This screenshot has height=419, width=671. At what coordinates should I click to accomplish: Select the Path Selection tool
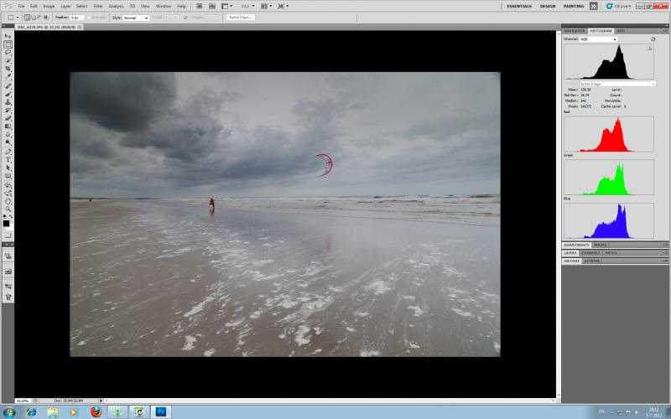pos(8,168)
